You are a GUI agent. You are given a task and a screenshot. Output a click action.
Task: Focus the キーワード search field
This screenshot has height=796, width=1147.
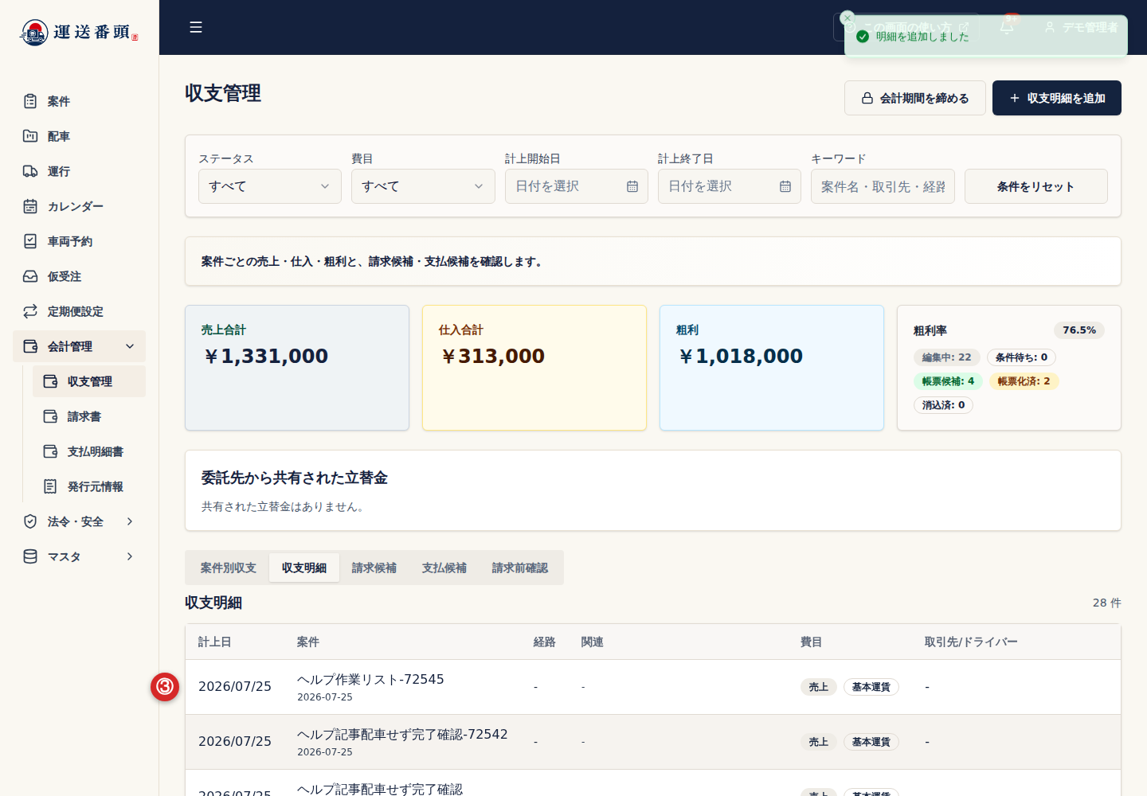[883, 186]
